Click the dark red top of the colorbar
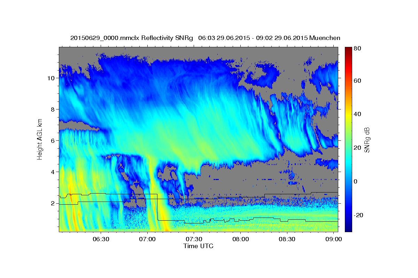 (348, 49)
